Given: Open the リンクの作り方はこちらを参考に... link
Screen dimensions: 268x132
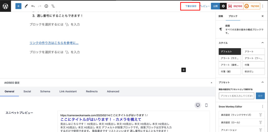Looking at the screenshot, I should click(54, 43).
